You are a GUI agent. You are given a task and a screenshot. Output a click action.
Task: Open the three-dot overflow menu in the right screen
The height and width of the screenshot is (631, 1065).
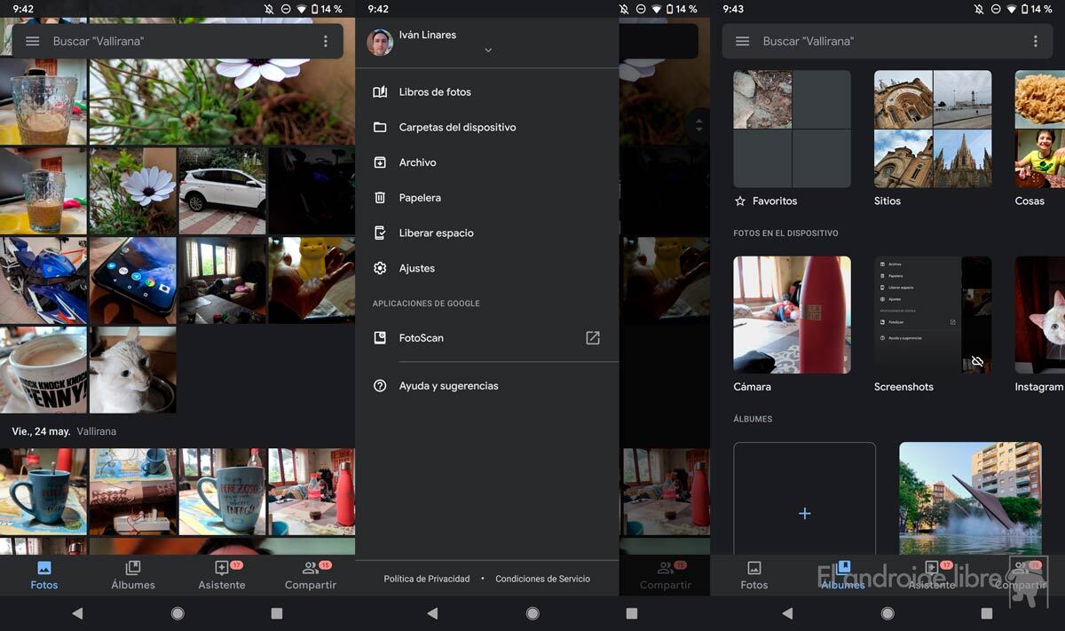click(1035, 42)
